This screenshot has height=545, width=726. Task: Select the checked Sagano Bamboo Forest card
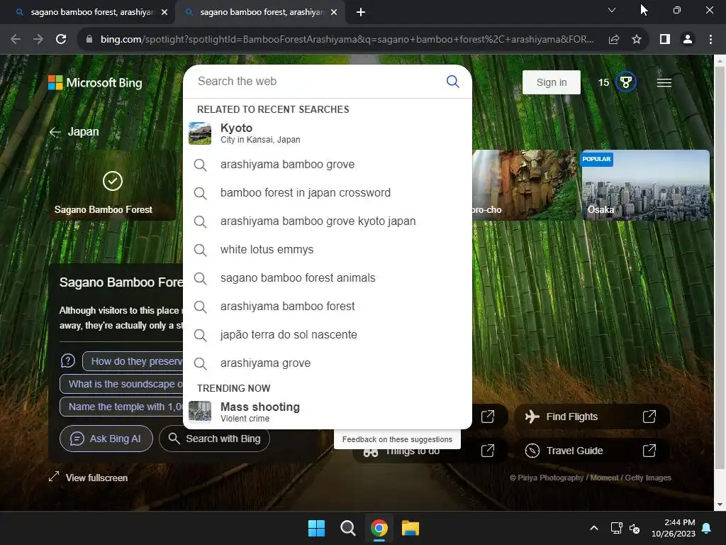(x=113, y=185)
